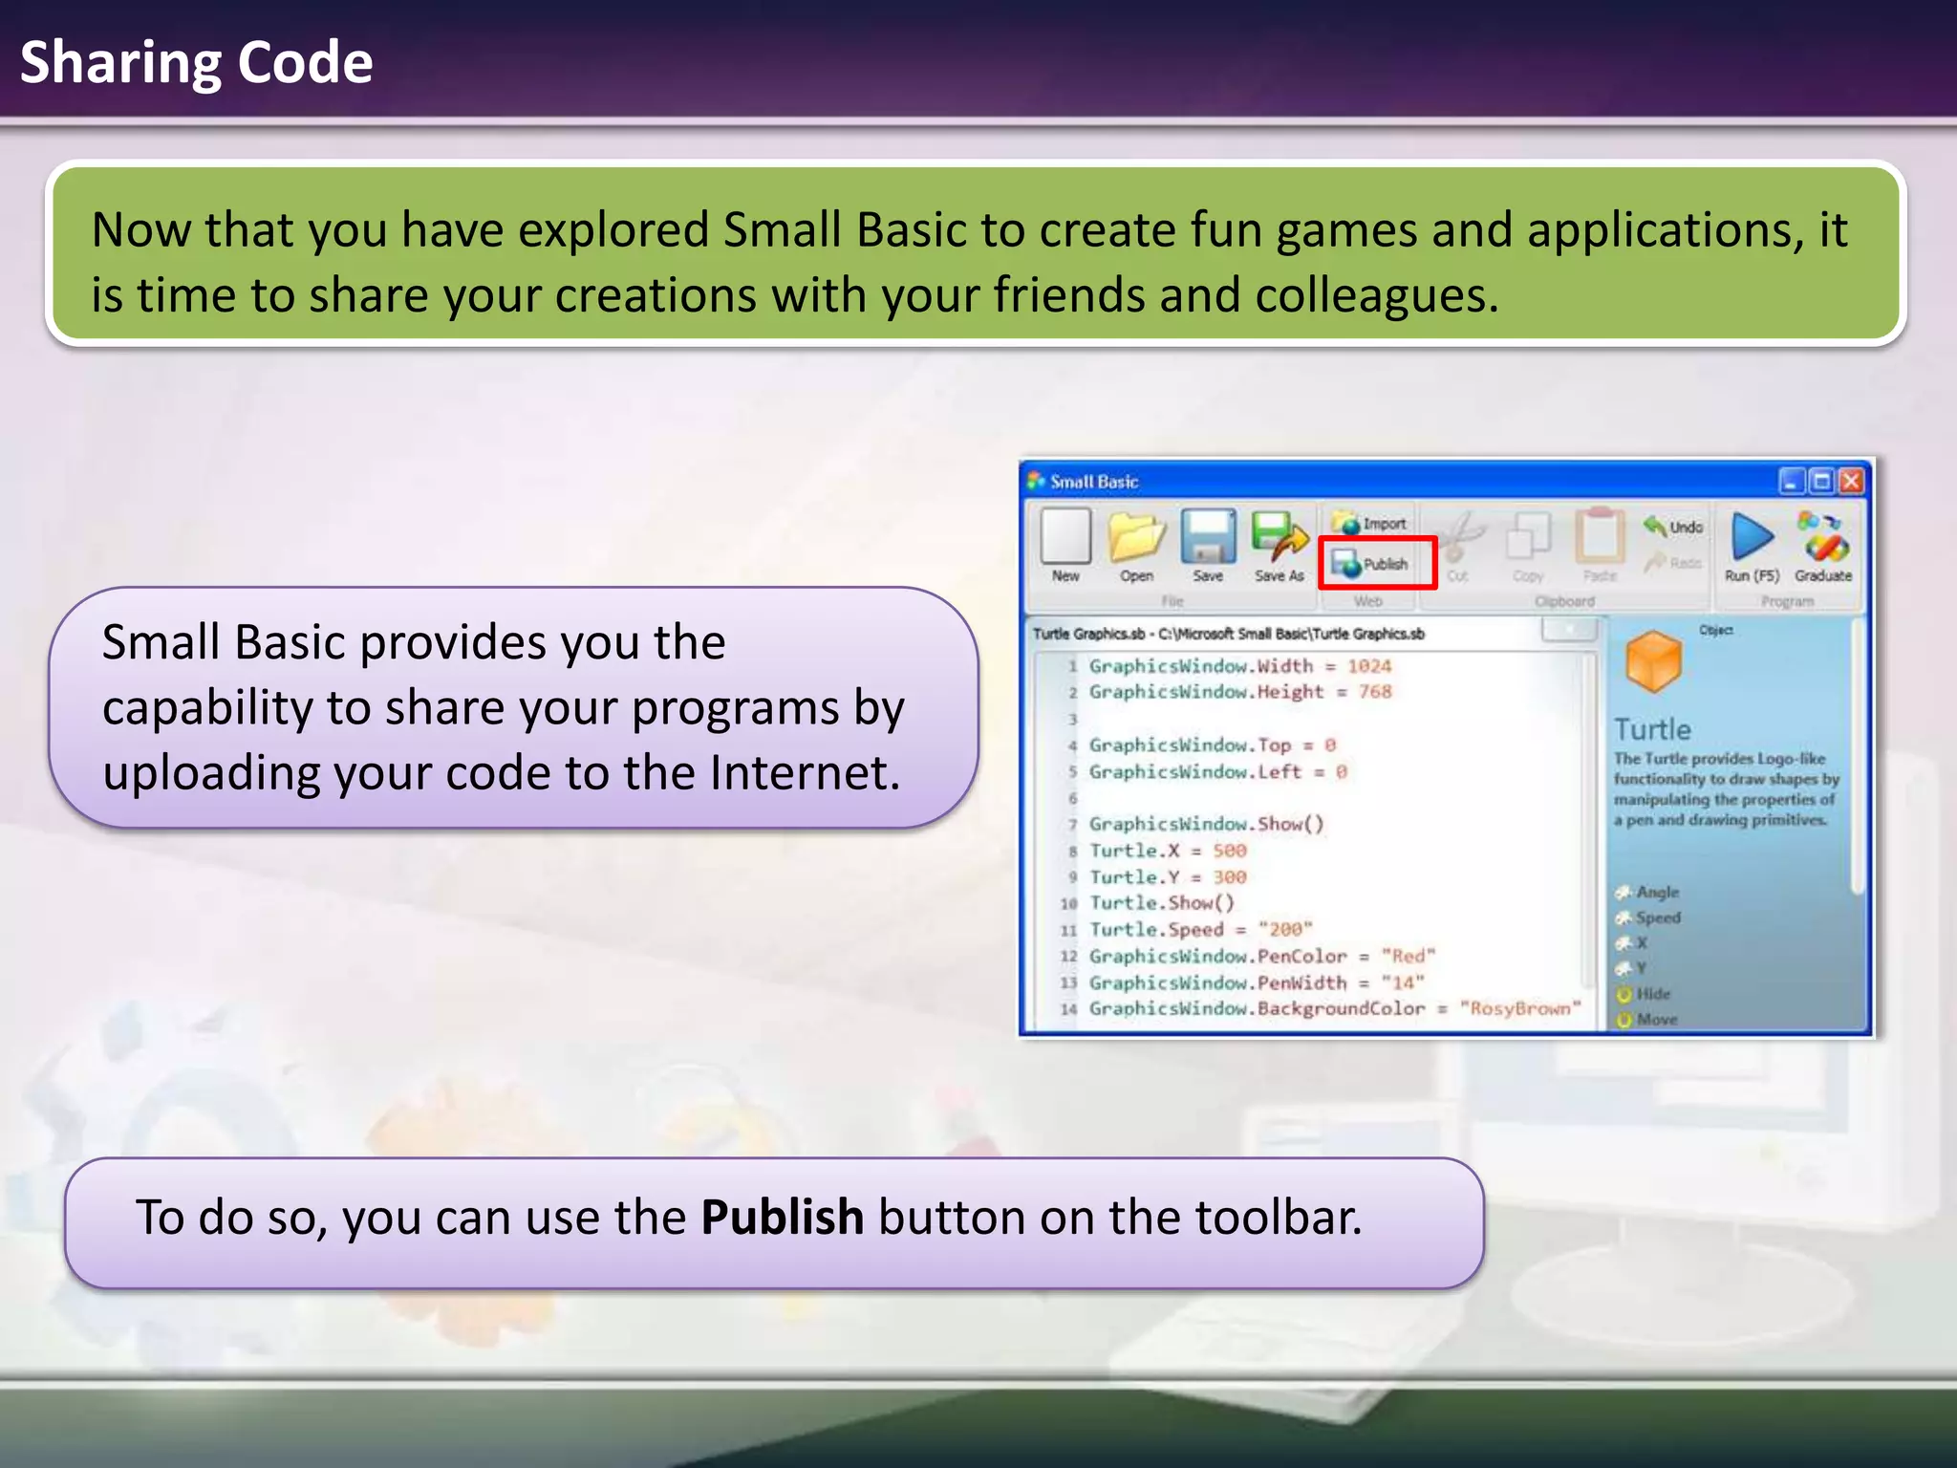Click code line Turtle.Speed = "200"
Viewport: 1957px width, 1468px height.
click(1201, 930)
